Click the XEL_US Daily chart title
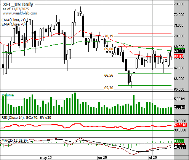189x160 pixels. (18, 5)
